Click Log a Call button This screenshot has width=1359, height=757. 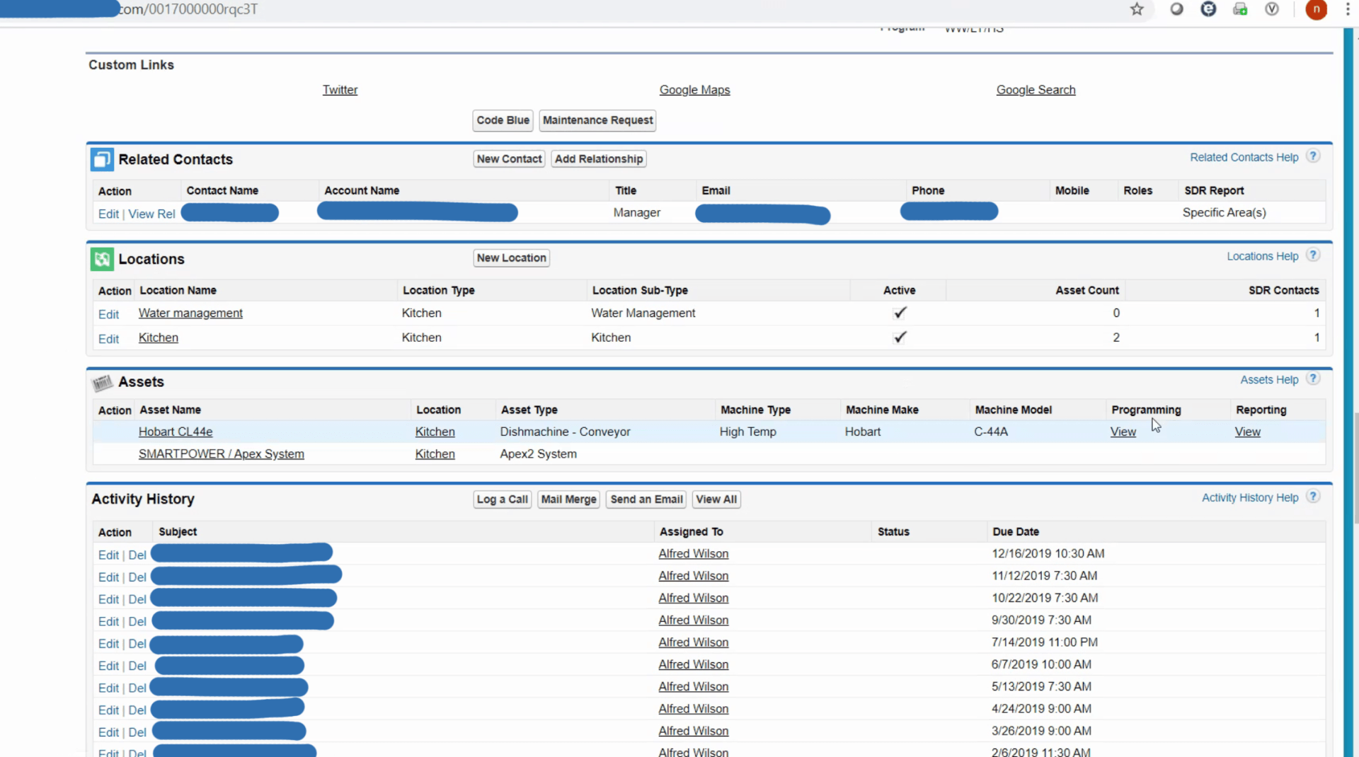[x=502, y=499]
